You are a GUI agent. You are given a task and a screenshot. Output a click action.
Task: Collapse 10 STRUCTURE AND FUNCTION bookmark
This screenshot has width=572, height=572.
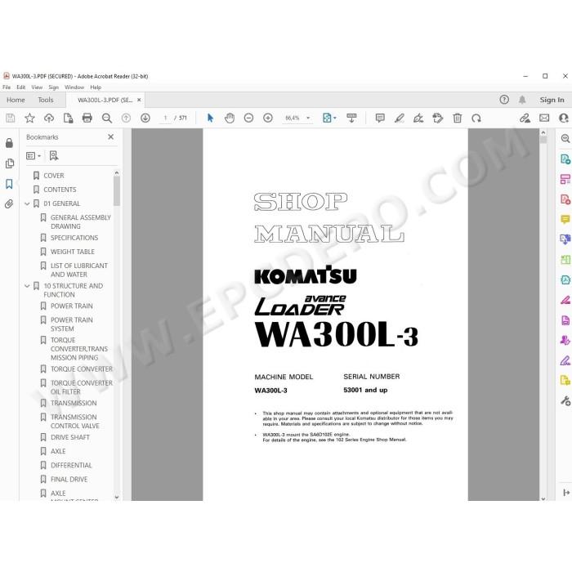pyautogui.click(x=27, y=286)
